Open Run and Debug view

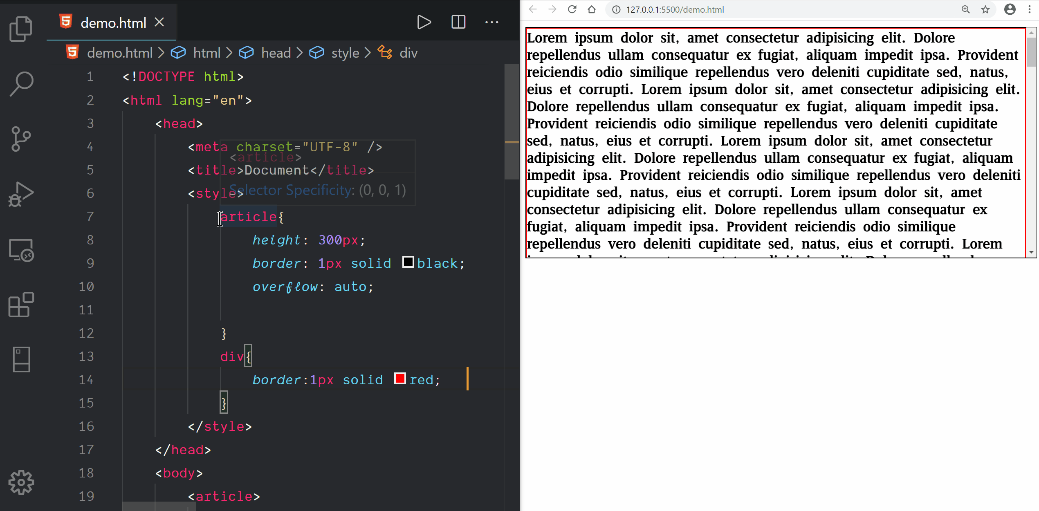[x=21, y=194]
